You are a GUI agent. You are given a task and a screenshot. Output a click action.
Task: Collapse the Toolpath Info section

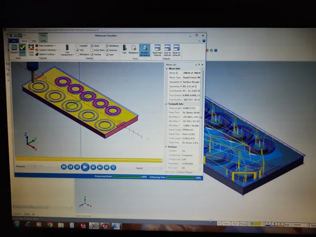[167, 104]
